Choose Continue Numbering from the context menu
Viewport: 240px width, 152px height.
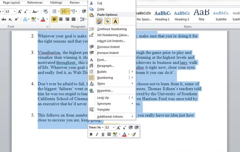coord(112,29)
